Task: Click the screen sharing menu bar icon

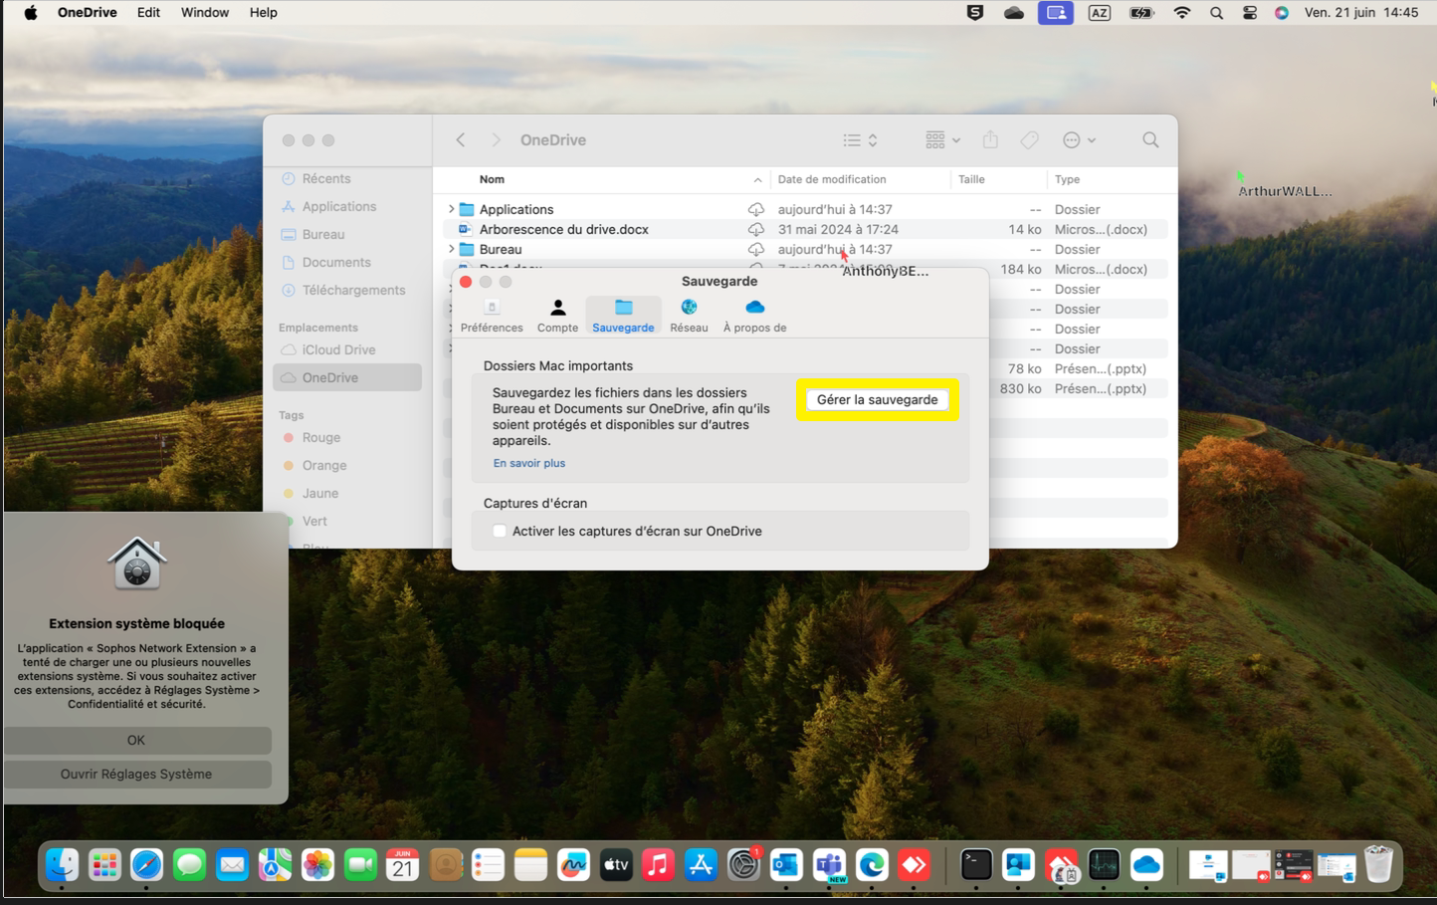Action: click(x=1056, y=13)
